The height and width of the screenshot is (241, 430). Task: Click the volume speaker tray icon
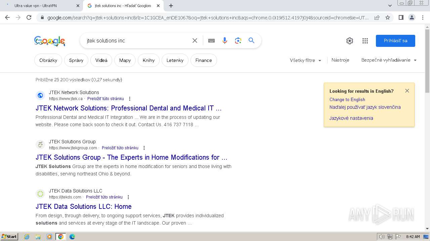point(382,237)
